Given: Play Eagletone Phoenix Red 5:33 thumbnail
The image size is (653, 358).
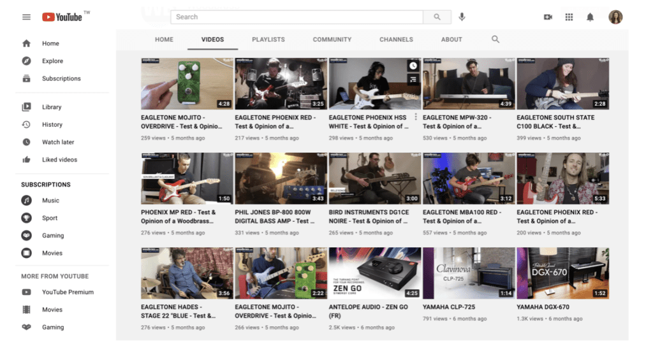Looking at the screenshot, I should coord(562,178).
